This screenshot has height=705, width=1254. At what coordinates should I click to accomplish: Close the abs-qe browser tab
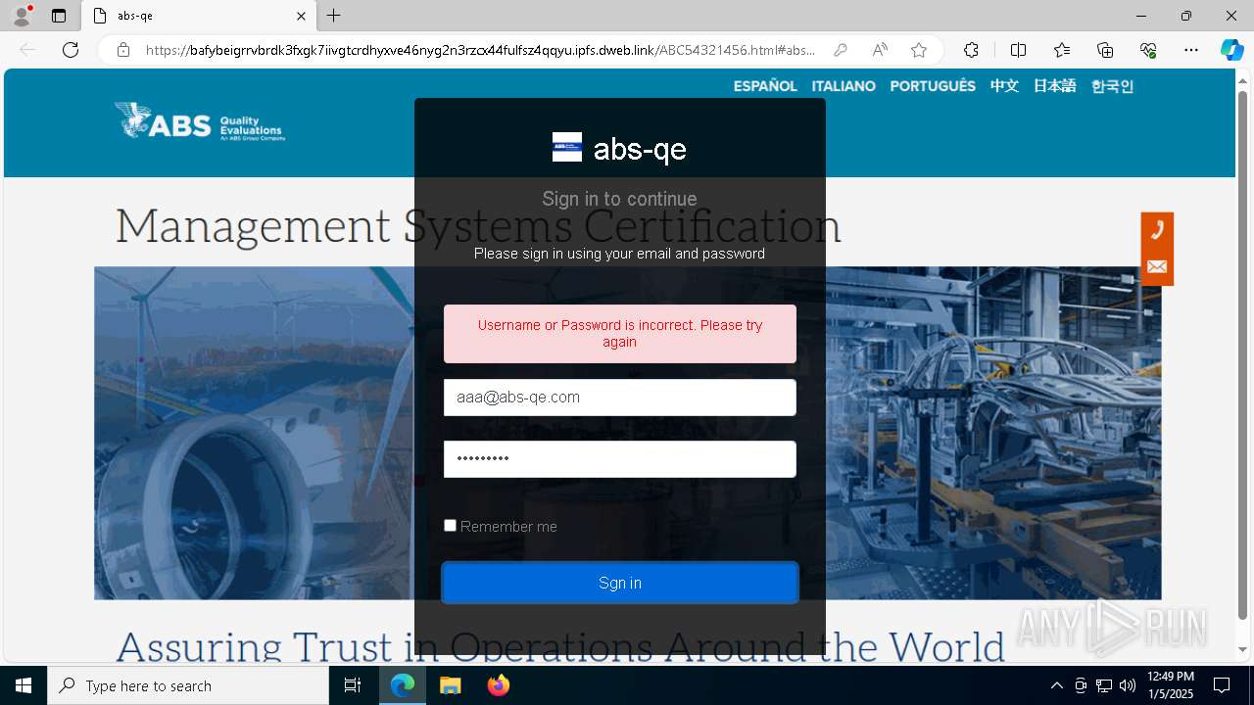(x=302, y=16)
